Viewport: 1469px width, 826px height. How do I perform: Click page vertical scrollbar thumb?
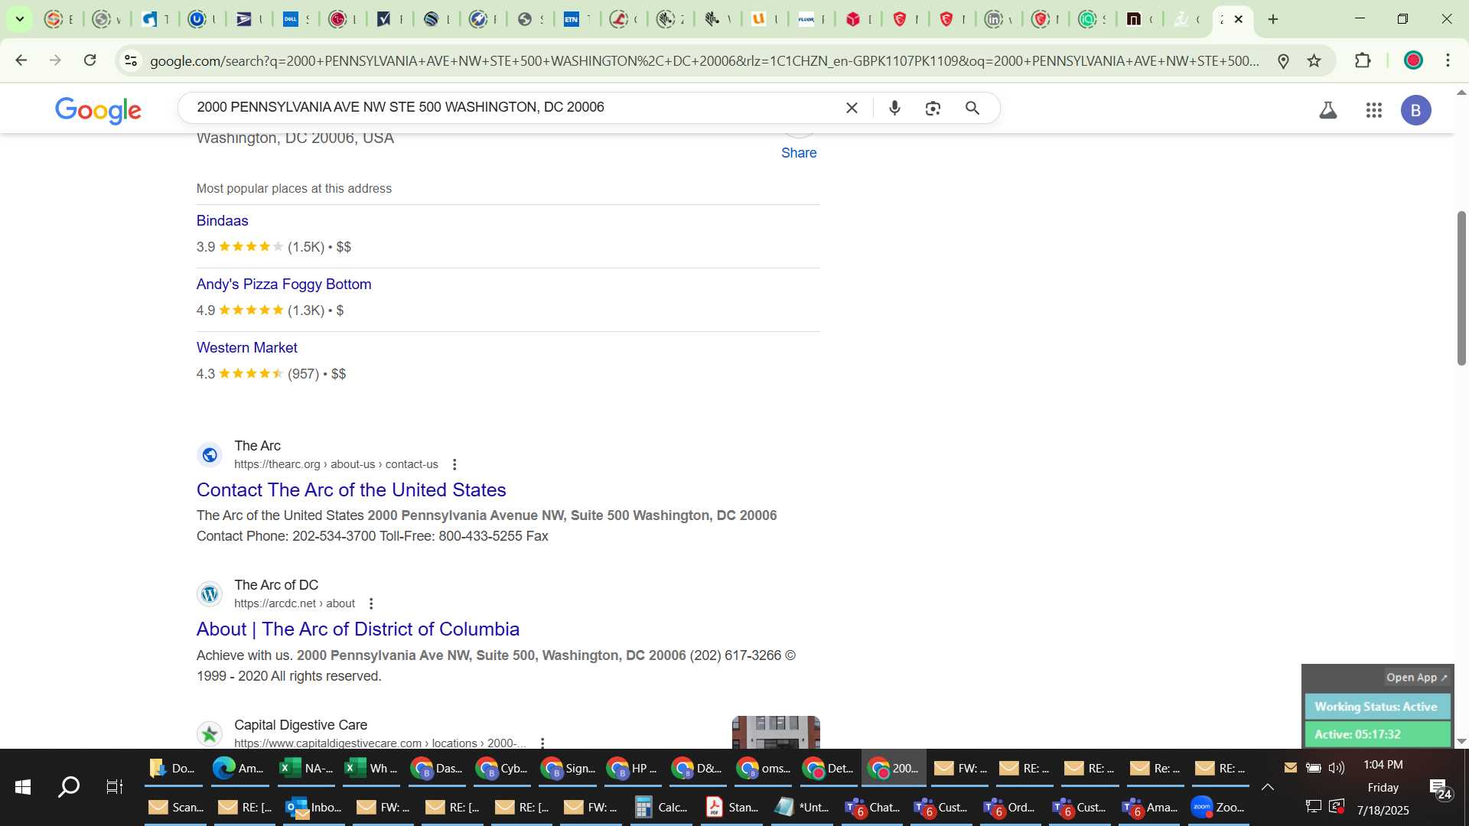point(1461,288)
